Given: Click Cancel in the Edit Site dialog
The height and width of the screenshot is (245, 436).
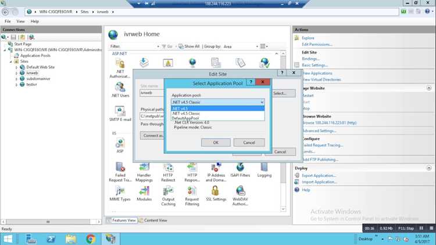Looking at the screenshot, I should 280,152.
